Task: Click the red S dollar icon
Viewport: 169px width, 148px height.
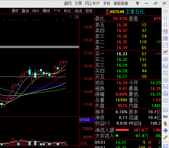Action: pos(165,123)
